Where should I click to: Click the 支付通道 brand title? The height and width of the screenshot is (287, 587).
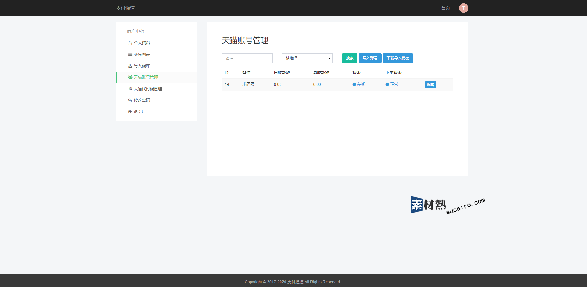[x=125, y=8]
